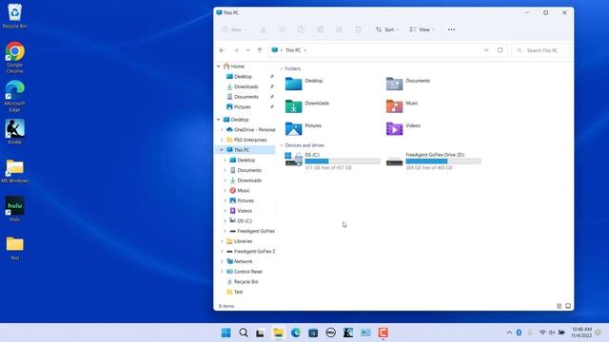Open Hulu desktop shortcut

[15, 209]
